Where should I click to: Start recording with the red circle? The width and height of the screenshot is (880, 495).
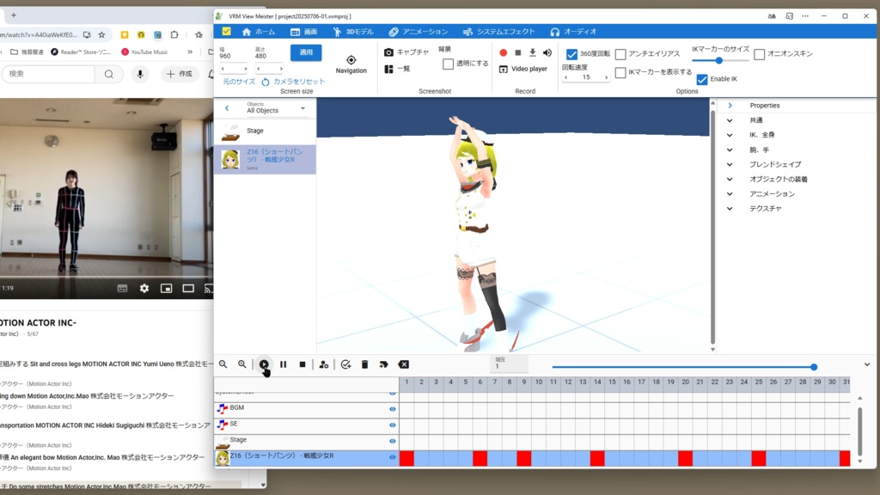504,52
